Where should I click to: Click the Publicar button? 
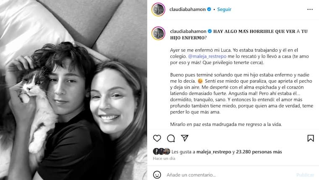click(x=305, y=175)
